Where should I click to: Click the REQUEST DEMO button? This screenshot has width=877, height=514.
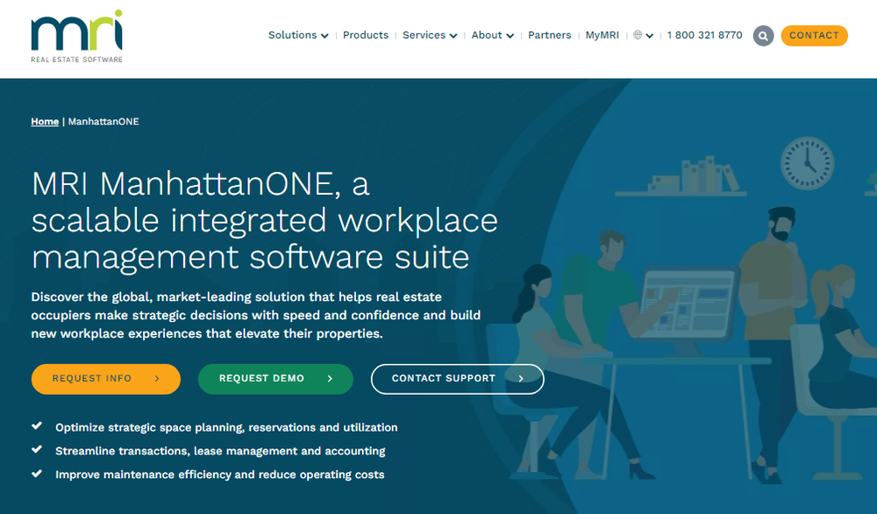click(275, 379)
